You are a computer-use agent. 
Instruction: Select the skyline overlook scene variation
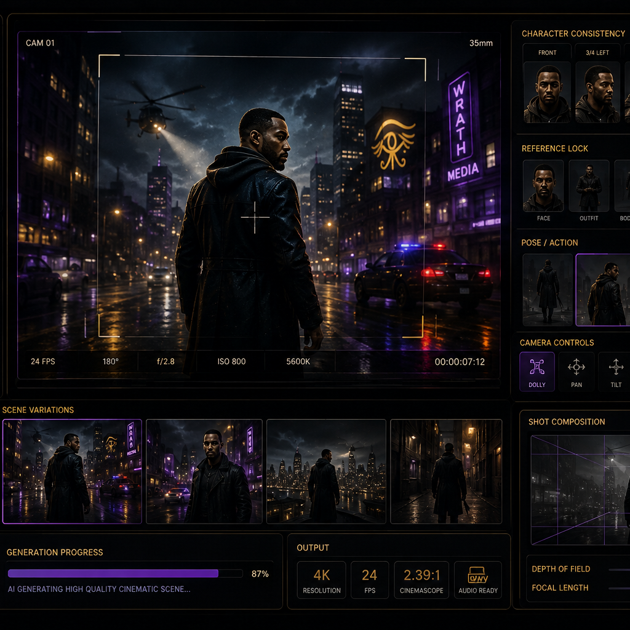point(326,471)
